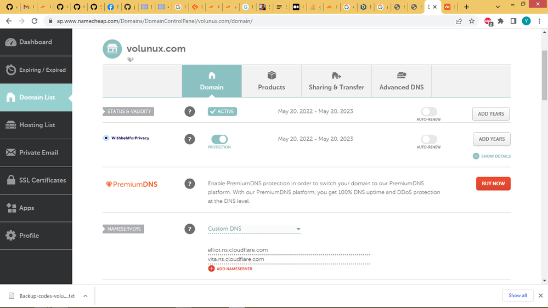This screenshot has width=548, height=308.
Task: Click browser back arrow
Action: pyautogui.click(x=9, y=21)
